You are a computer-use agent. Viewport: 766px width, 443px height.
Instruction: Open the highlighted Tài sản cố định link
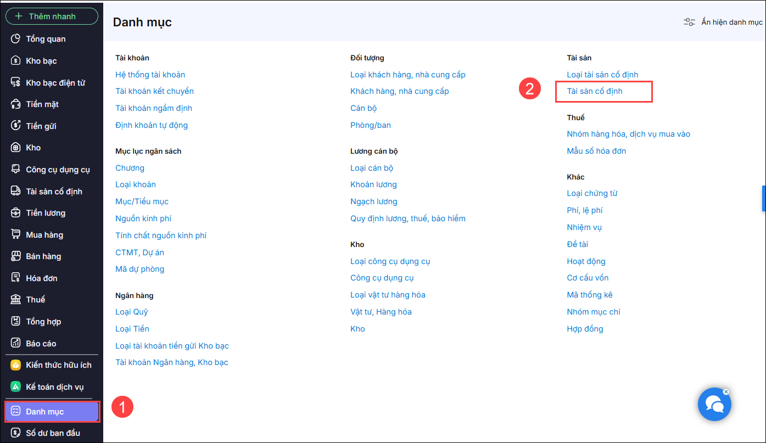coord(595,91)
